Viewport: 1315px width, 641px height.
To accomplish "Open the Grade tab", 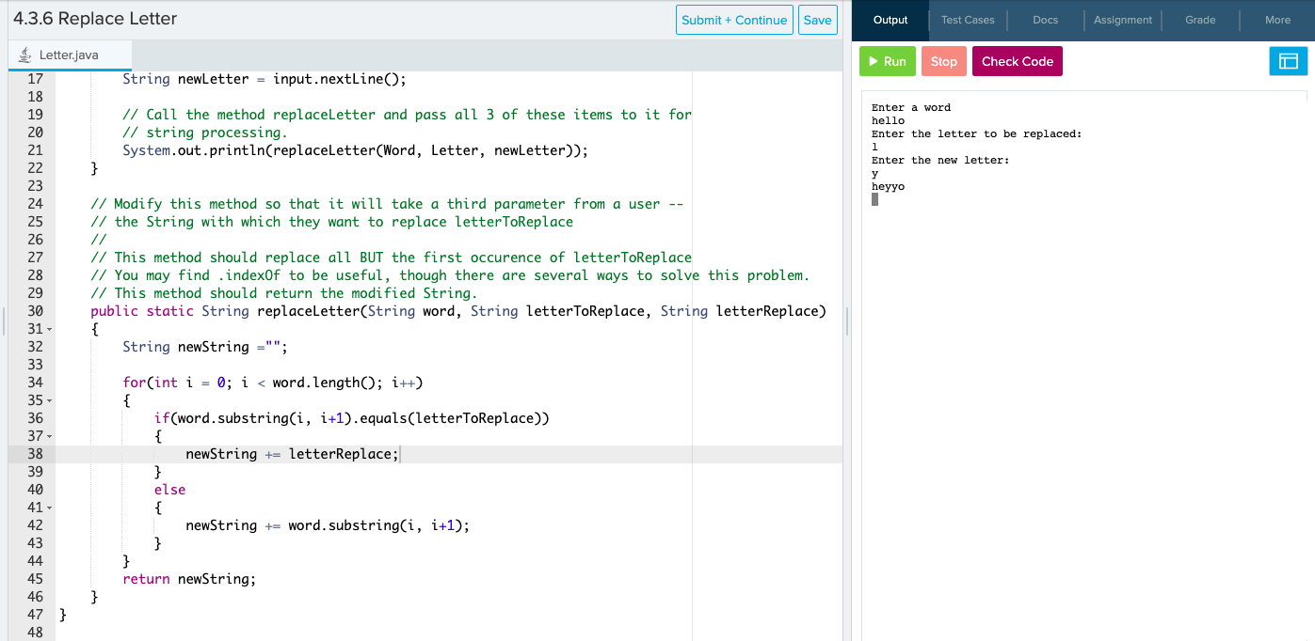I will (1200, 20).
